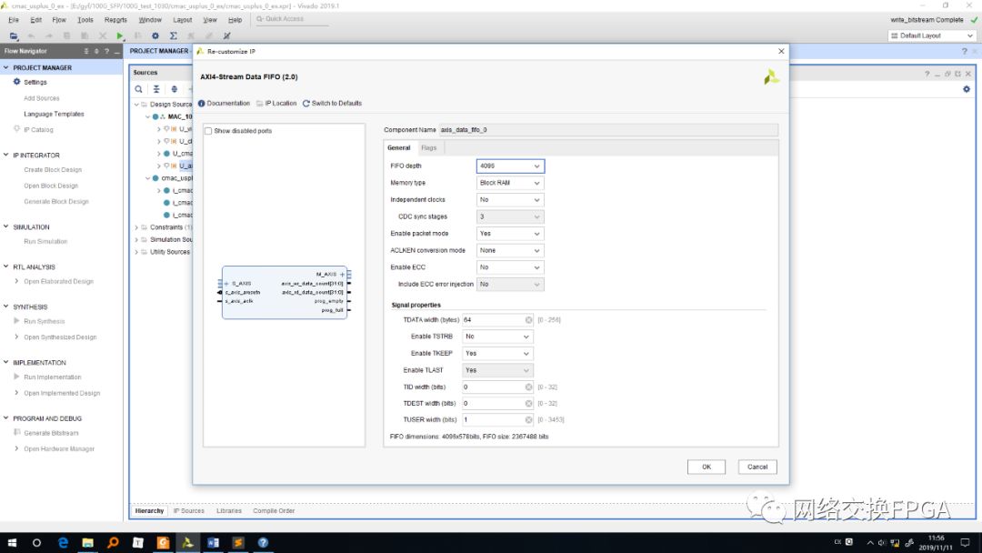The width and height of the screenshot is (982, 553).
Task: Open the Default Layout dropdown
Action: point(931,35)
